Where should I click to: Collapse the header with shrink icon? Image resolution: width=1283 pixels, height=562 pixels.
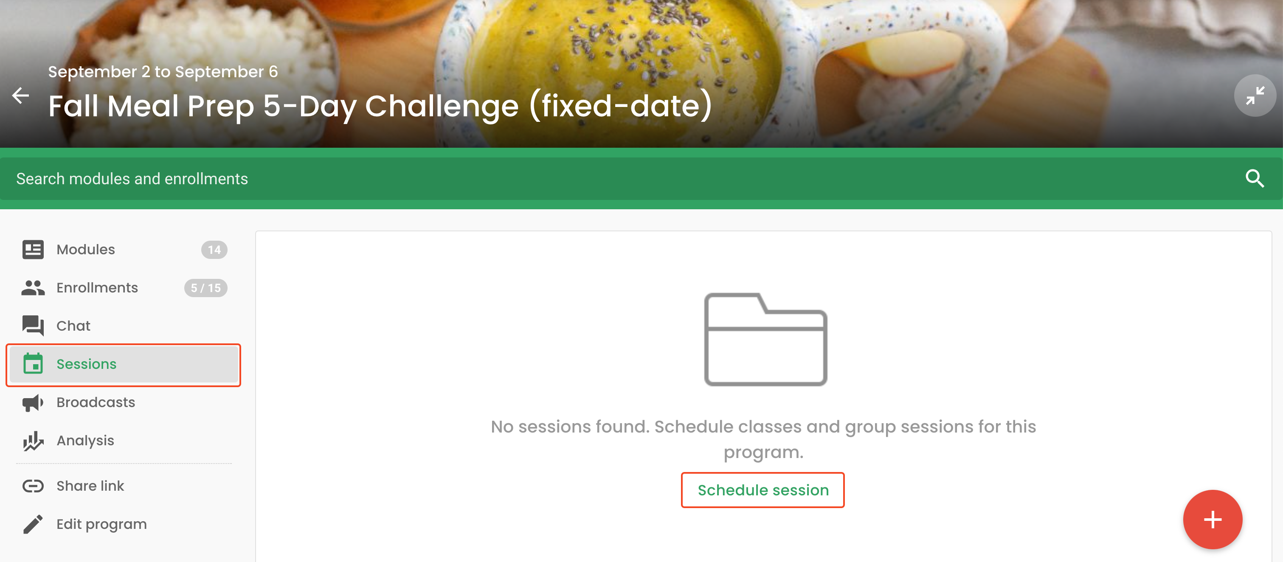click(1255, 95)
